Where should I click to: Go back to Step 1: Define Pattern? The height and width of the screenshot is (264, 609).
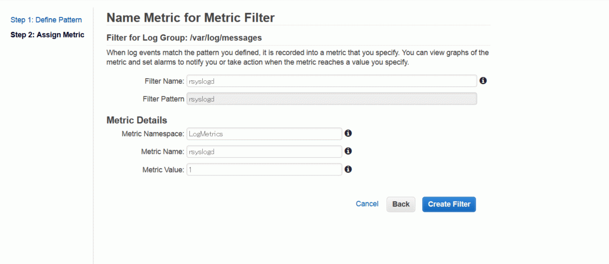point(46,20)
